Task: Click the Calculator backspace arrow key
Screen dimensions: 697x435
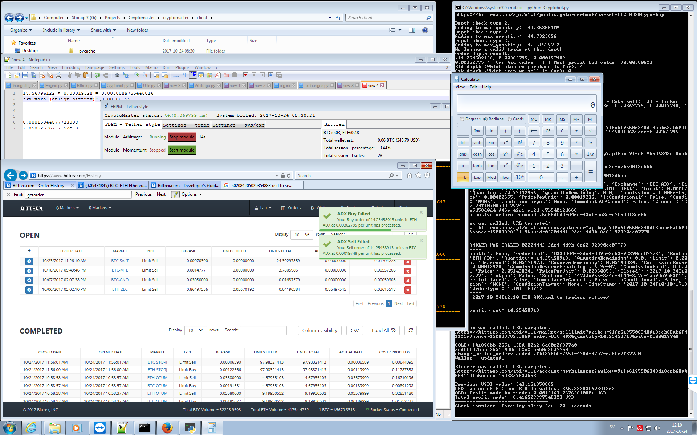Action: click(x=534, y=131)
